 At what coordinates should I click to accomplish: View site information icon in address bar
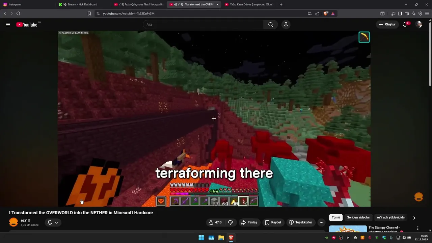pyautogui.click(x=98, y=13)
